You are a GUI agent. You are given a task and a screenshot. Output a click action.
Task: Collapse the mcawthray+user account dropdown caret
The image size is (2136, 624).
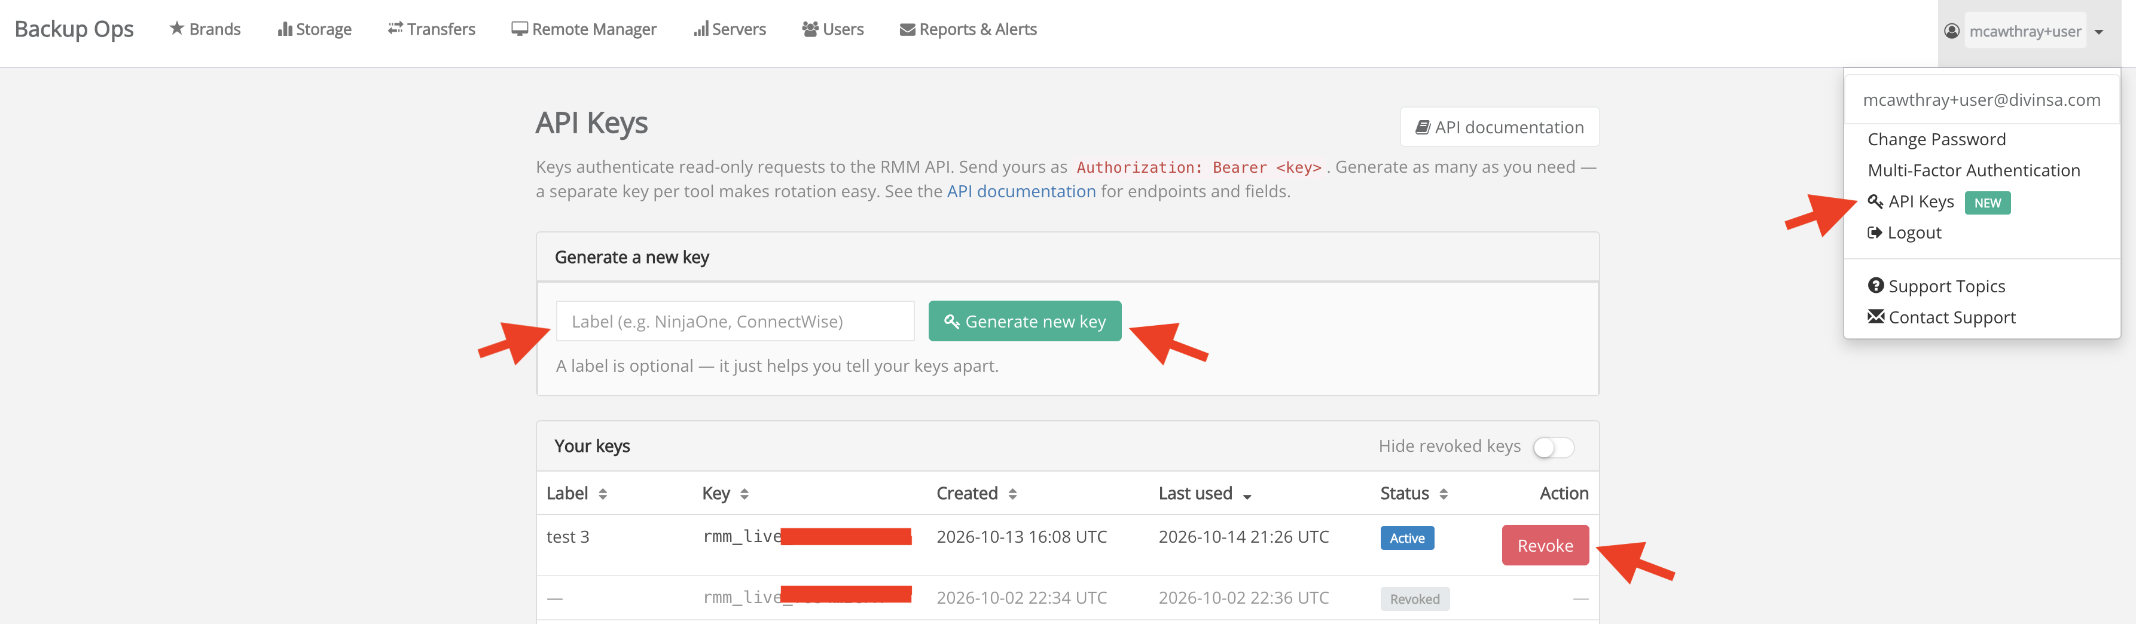[2099, 32]
